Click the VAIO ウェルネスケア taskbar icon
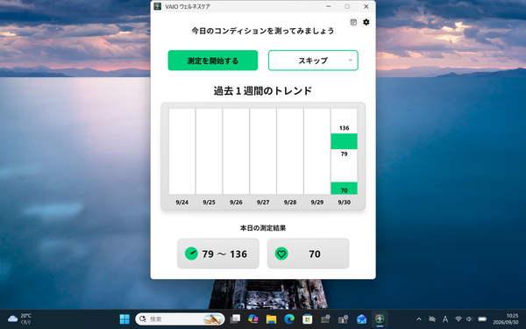The width and height of the screenshot is (526, 329). 380,319
